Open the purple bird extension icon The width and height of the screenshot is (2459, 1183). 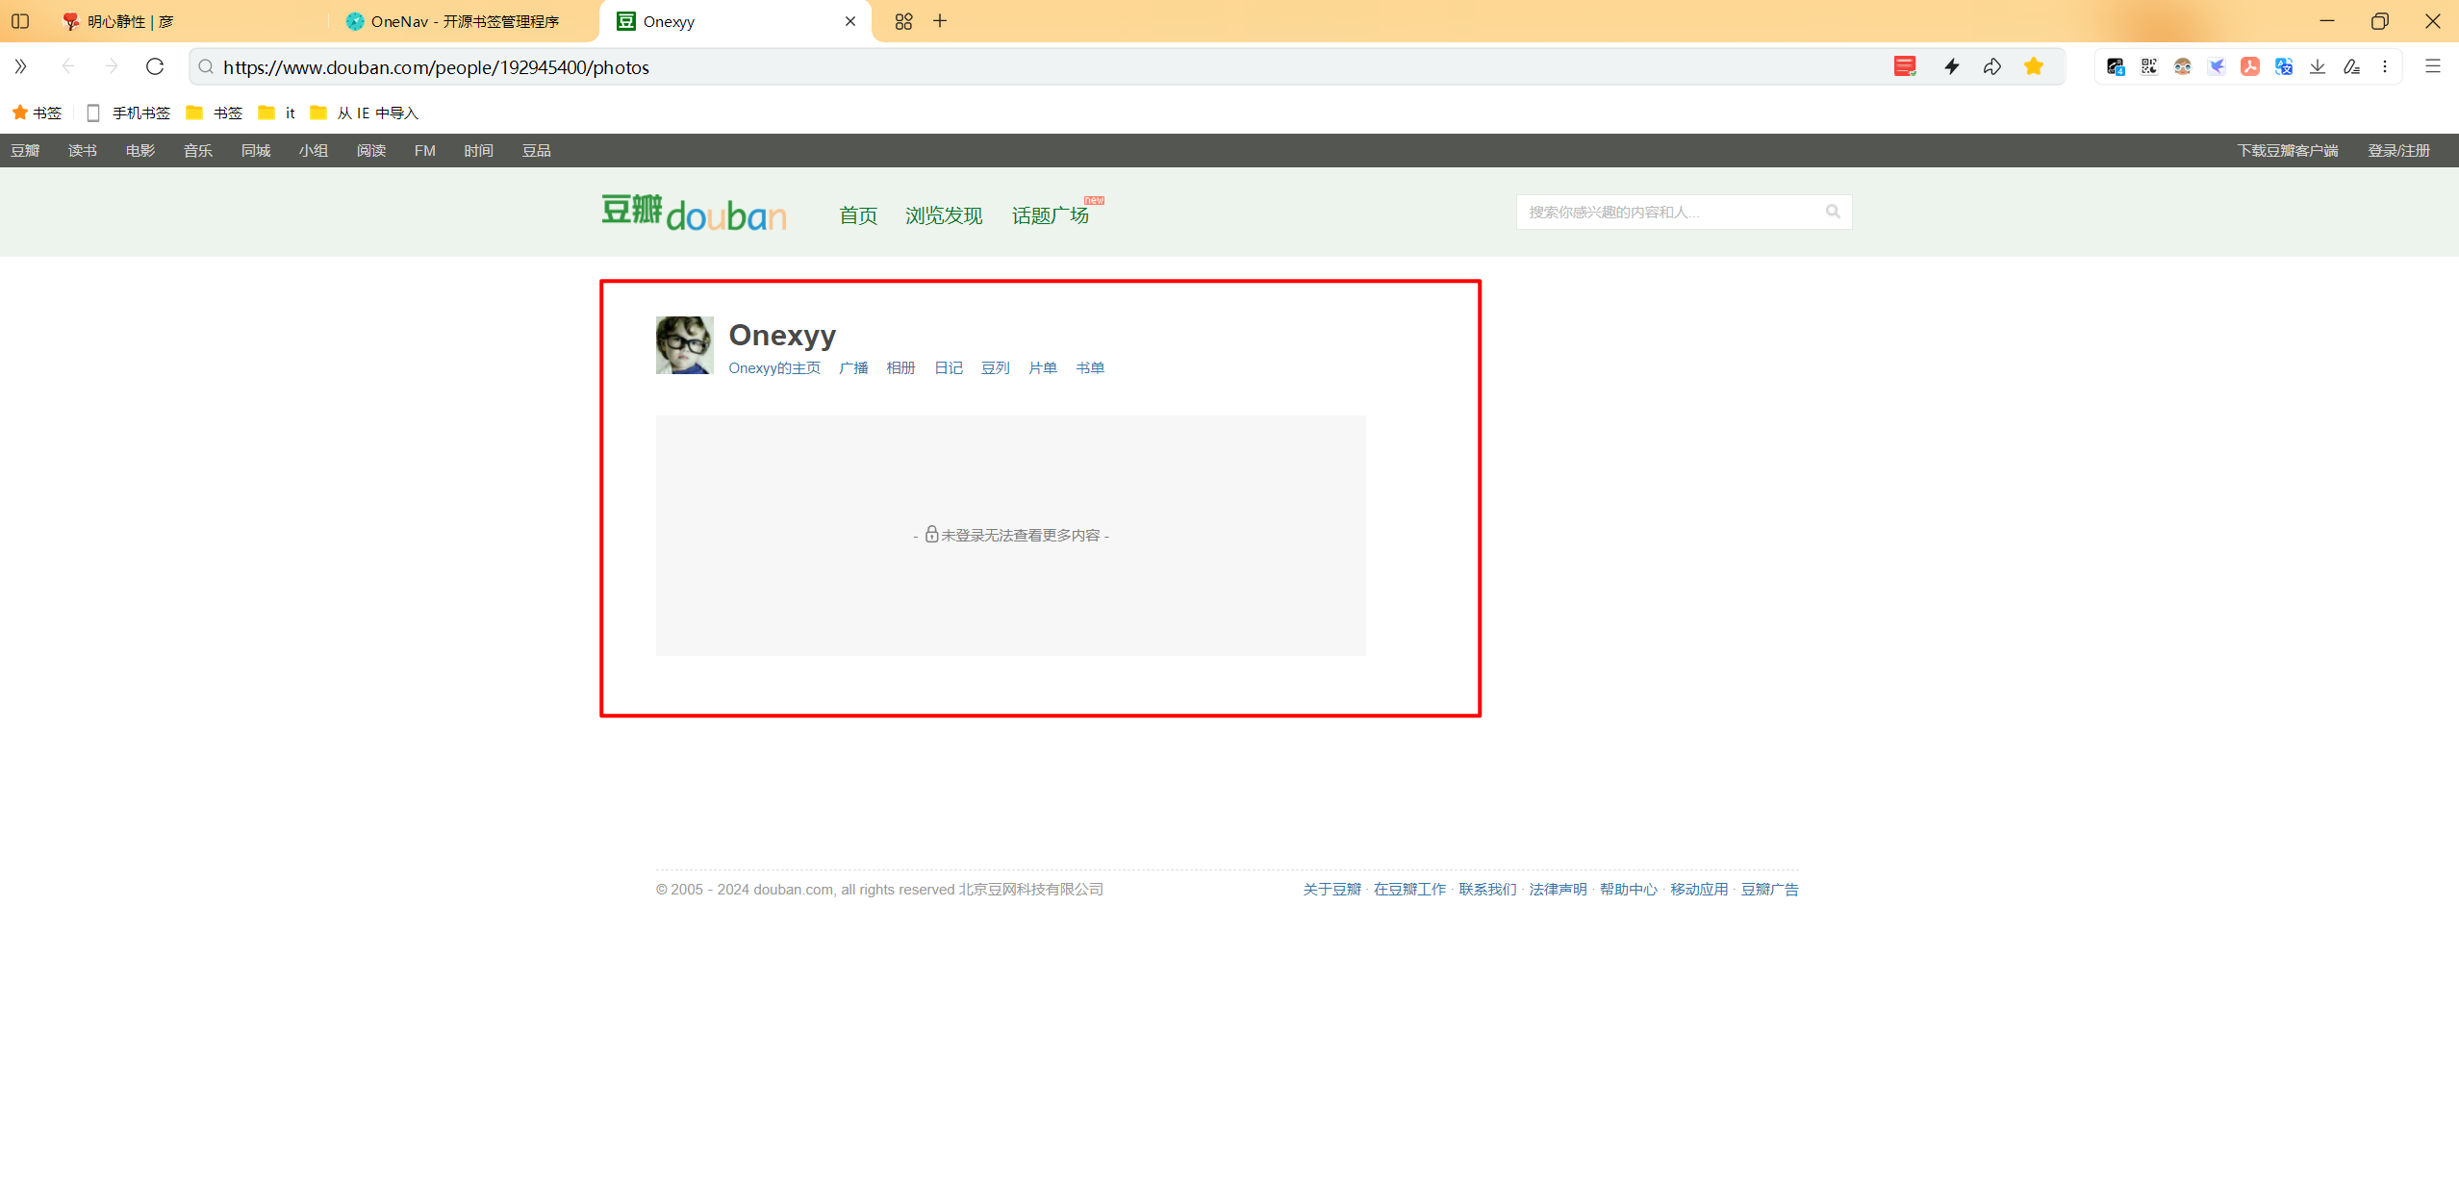coord(2217,66)
